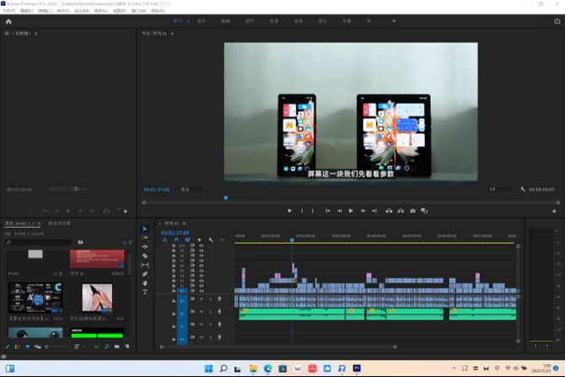Open the second menu bar item (Edit)
This screenshot has height=377, width=565.
[x=27, y=11]
